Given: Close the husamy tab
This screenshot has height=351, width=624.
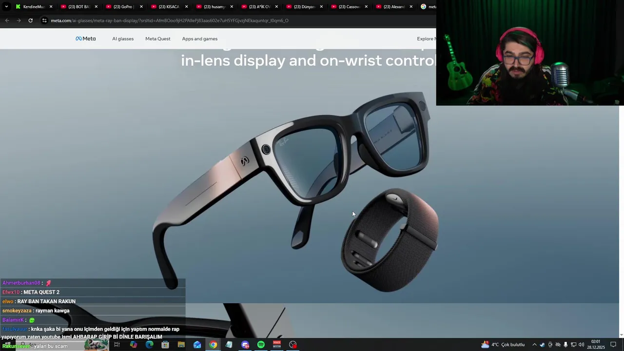Looking at the screenshot, I should pyautogui.click(x=232, y=7).
